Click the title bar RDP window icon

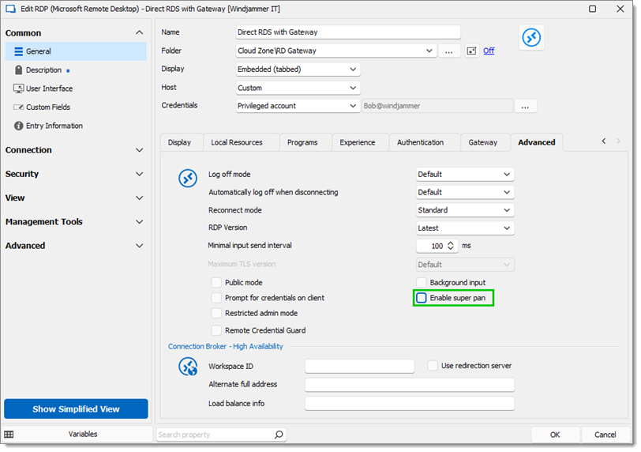tap(10, 9)
